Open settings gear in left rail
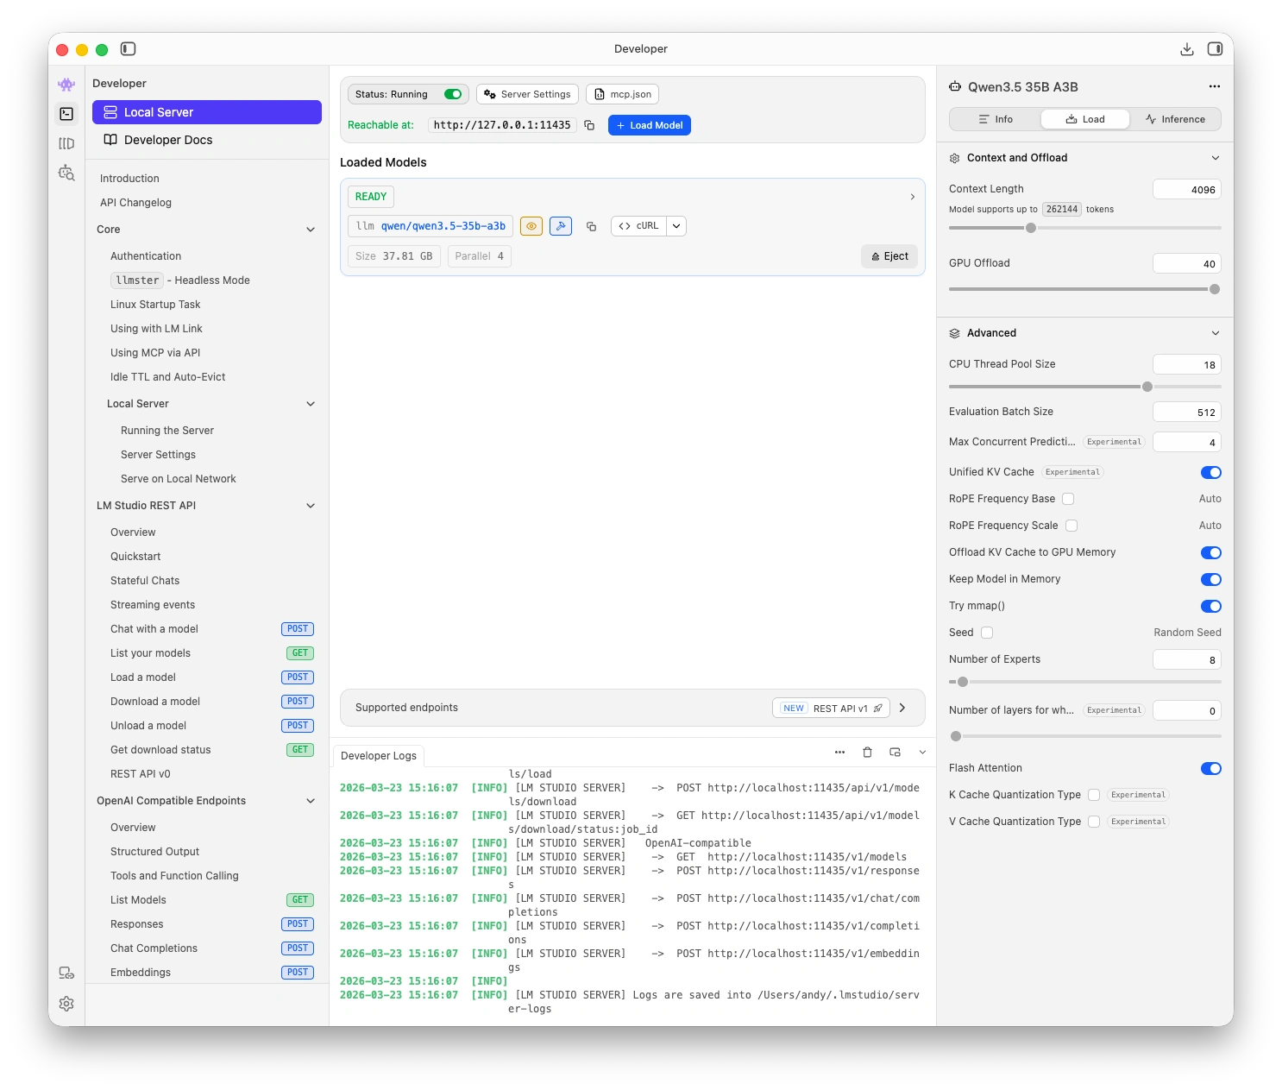The height and width of the screenshot is (1090, 1282). 66,1004
